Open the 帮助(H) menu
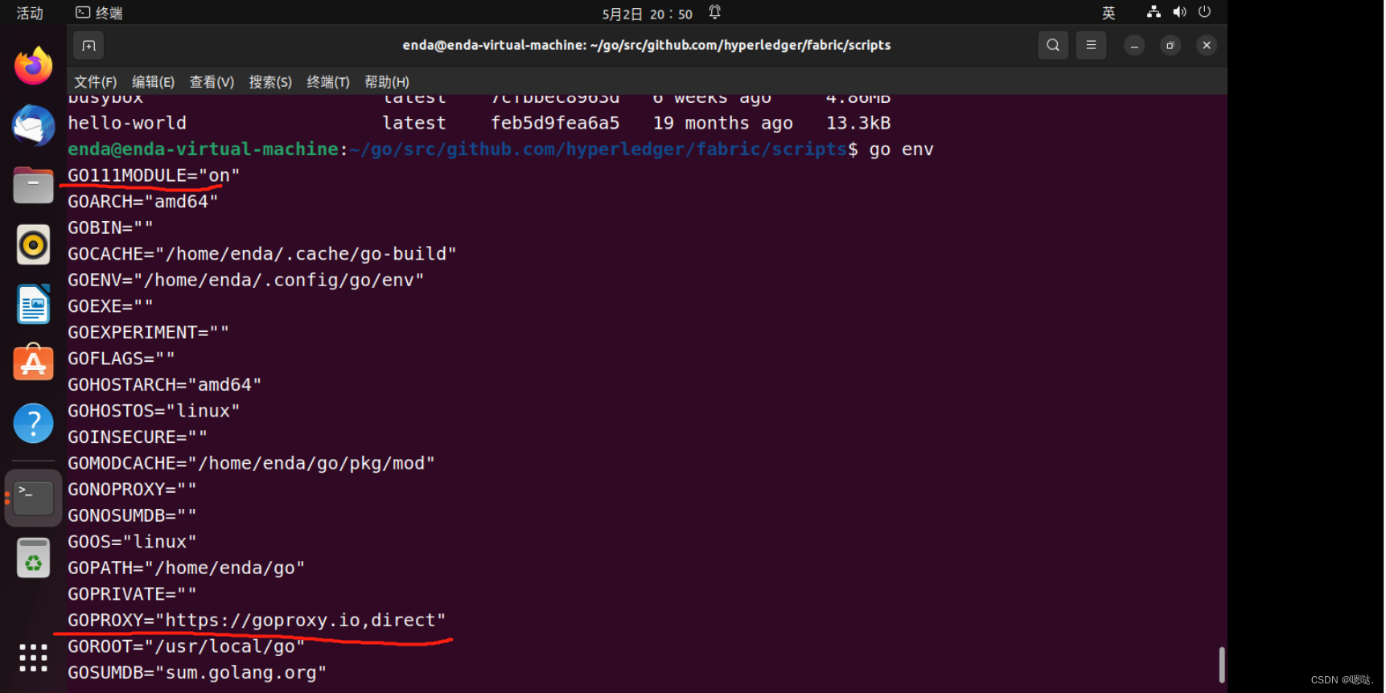Viewport: 1386px width, 693px height. [387, 82]
